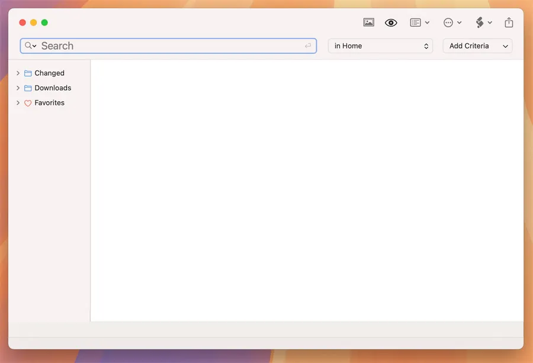Select the Downloads folder in sidebar
The image size is (533, 363).
53,88
